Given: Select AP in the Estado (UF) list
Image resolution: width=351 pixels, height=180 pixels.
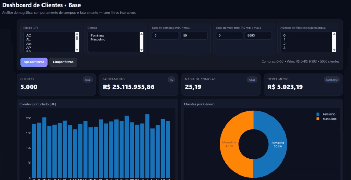Looking at the screenshot, I should pos(49,48).
